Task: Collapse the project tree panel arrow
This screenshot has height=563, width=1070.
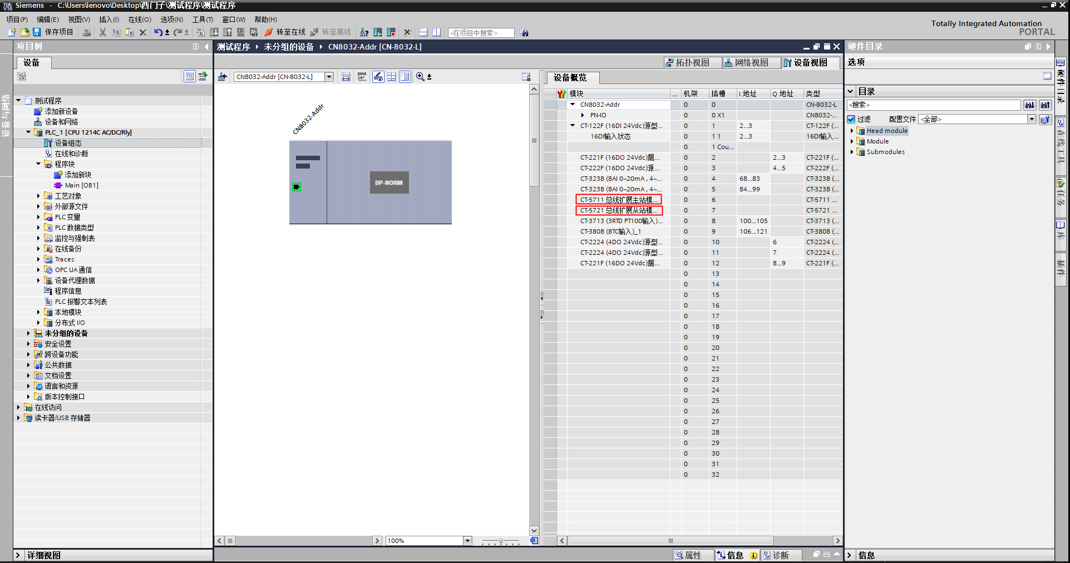Action: (x=206, y=47)
